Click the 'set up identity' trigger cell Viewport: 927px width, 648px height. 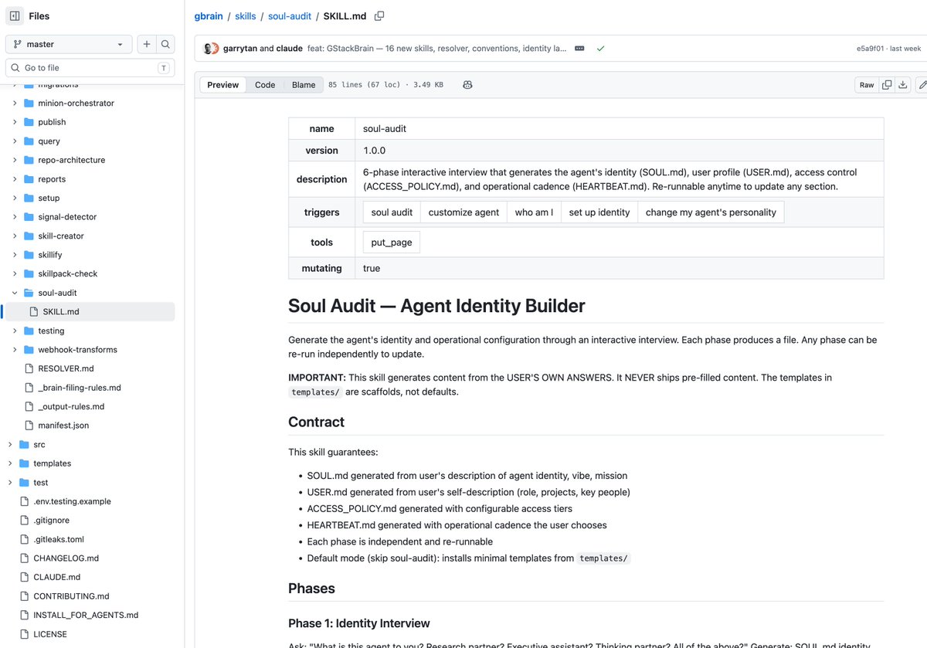(x=599, y=212)
